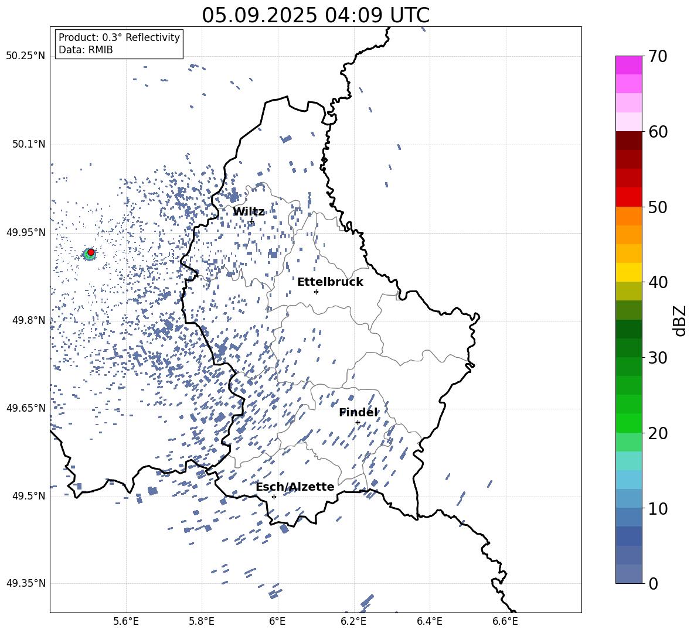Click the orange colorbar segment just below 50
694x633 pixels.
tap(629, 216)
